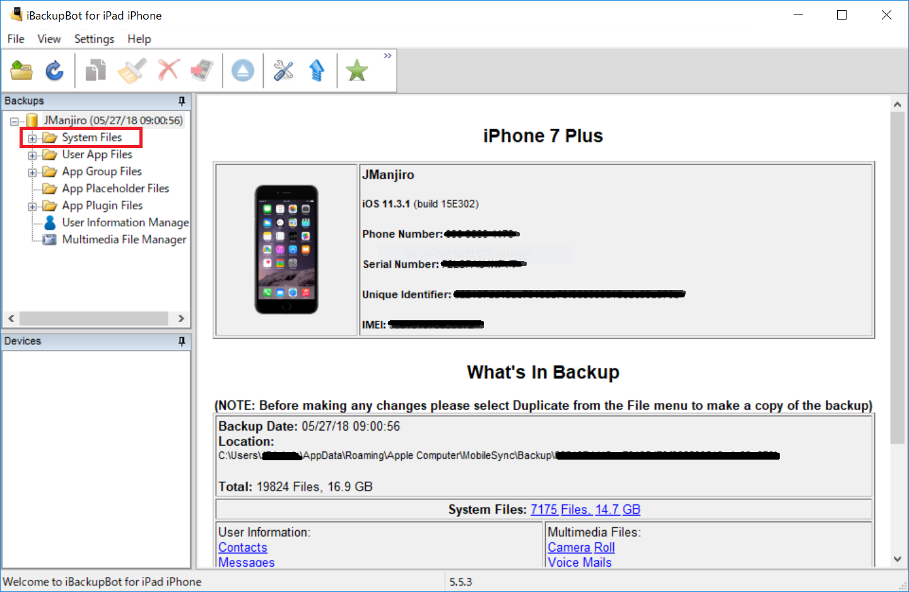Click the App Placeholder Files folder icon
Viewport: 909px width, 592px height.
click(49, 189)
